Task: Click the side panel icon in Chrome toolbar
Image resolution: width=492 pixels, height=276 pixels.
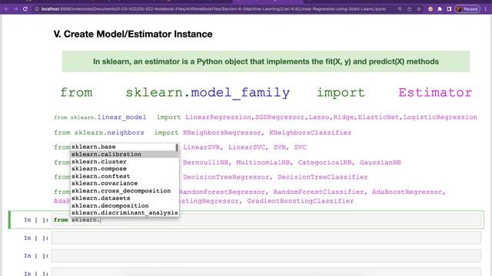Action: pos(449,9)
